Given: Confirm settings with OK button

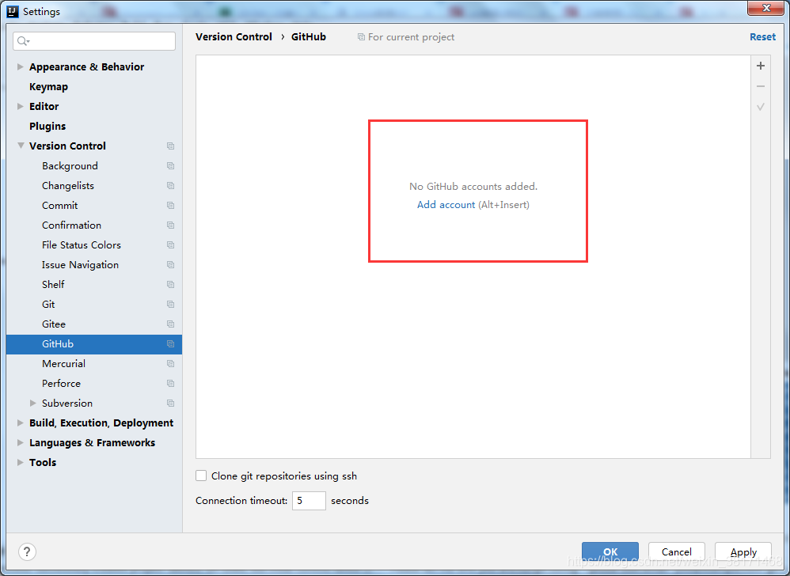Looking at the screenshot, I should point(610,551).
